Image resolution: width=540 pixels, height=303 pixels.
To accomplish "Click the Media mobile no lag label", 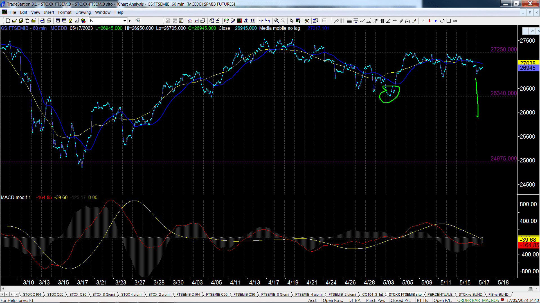I will pos(280,28).
